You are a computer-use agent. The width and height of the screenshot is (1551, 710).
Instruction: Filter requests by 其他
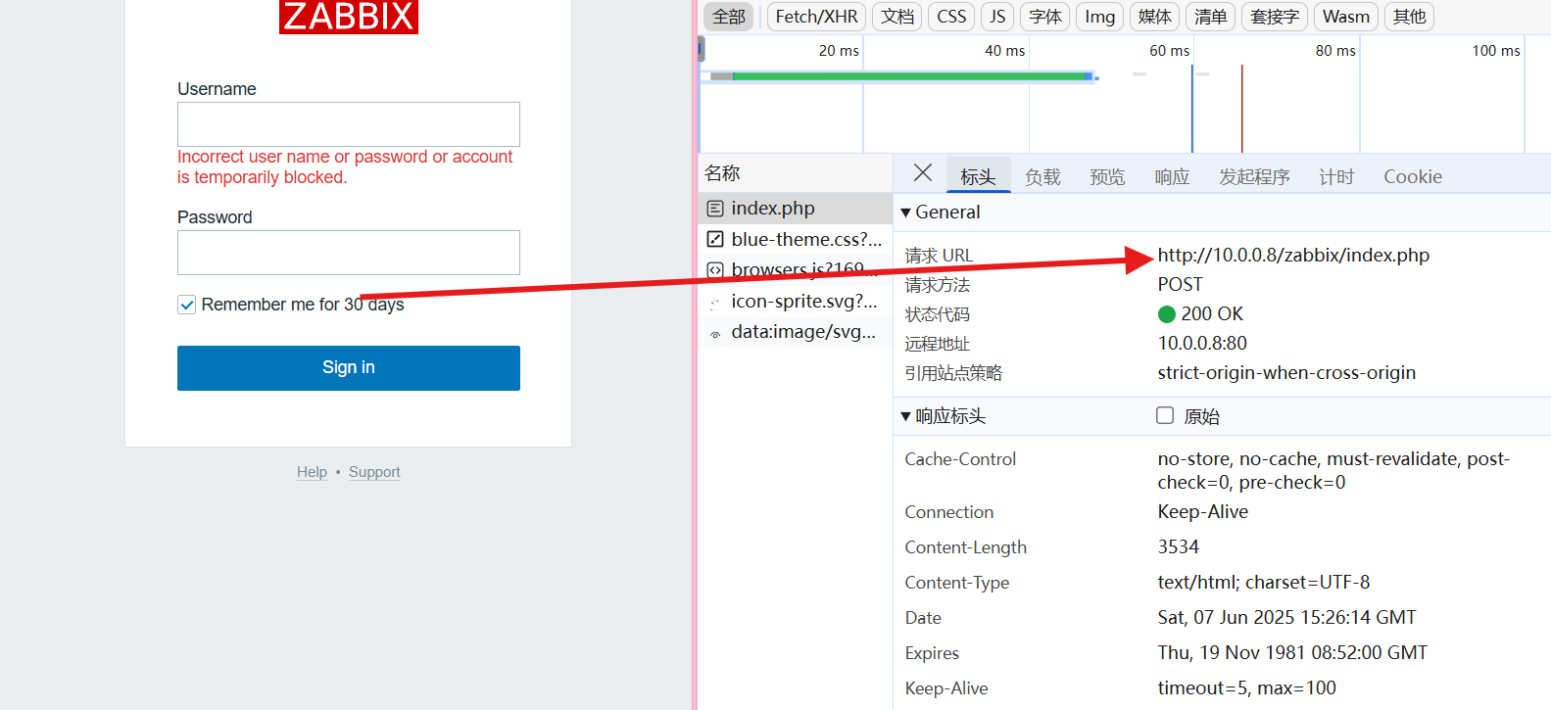(x=1410, y=17)
